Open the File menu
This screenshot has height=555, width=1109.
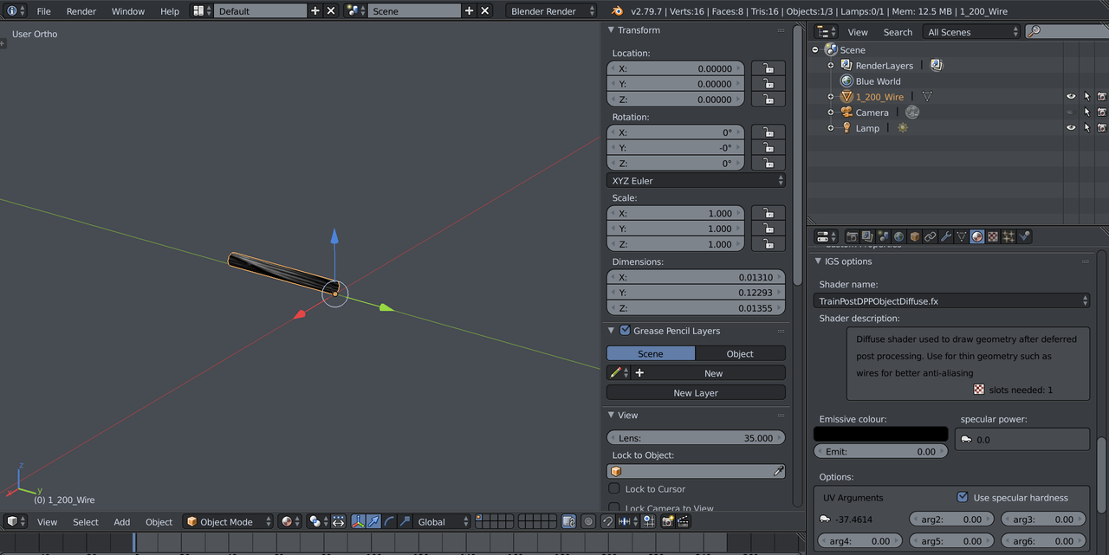click(43, 11)
